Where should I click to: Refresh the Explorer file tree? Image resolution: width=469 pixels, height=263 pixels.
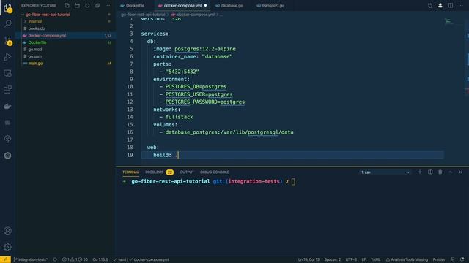[x=87, y=5]
